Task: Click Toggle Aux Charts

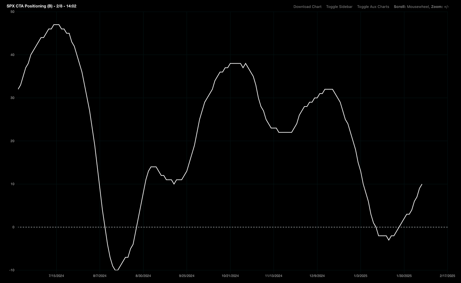Action: pyautogui.click(x=373, y=7)
